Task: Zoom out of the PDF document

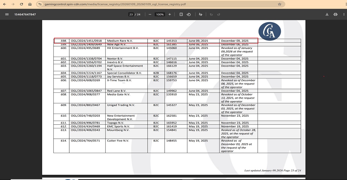Action: pyautogui.click(x=150, y=14)
